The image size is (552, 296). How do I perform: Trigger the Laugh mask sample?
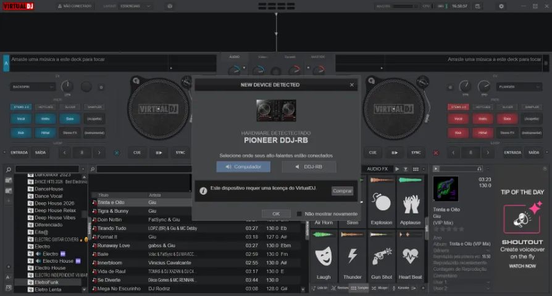pyautogui.click(x=324, y=257)
